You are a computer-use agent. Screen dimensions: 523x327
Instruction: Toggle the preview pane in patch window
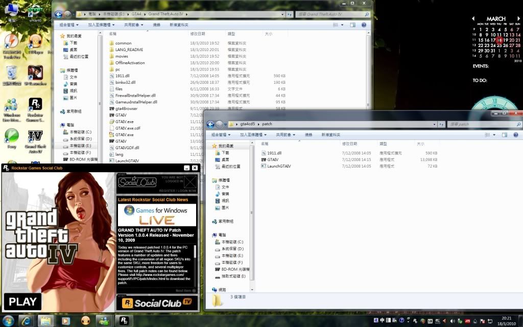point(504,135)
